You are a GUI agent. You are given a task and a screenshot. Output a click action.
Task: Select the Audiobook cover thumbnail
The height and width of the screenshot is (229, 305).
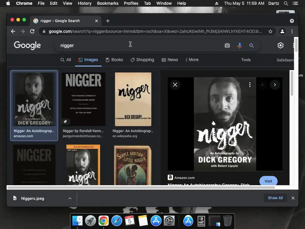point(83,165)
